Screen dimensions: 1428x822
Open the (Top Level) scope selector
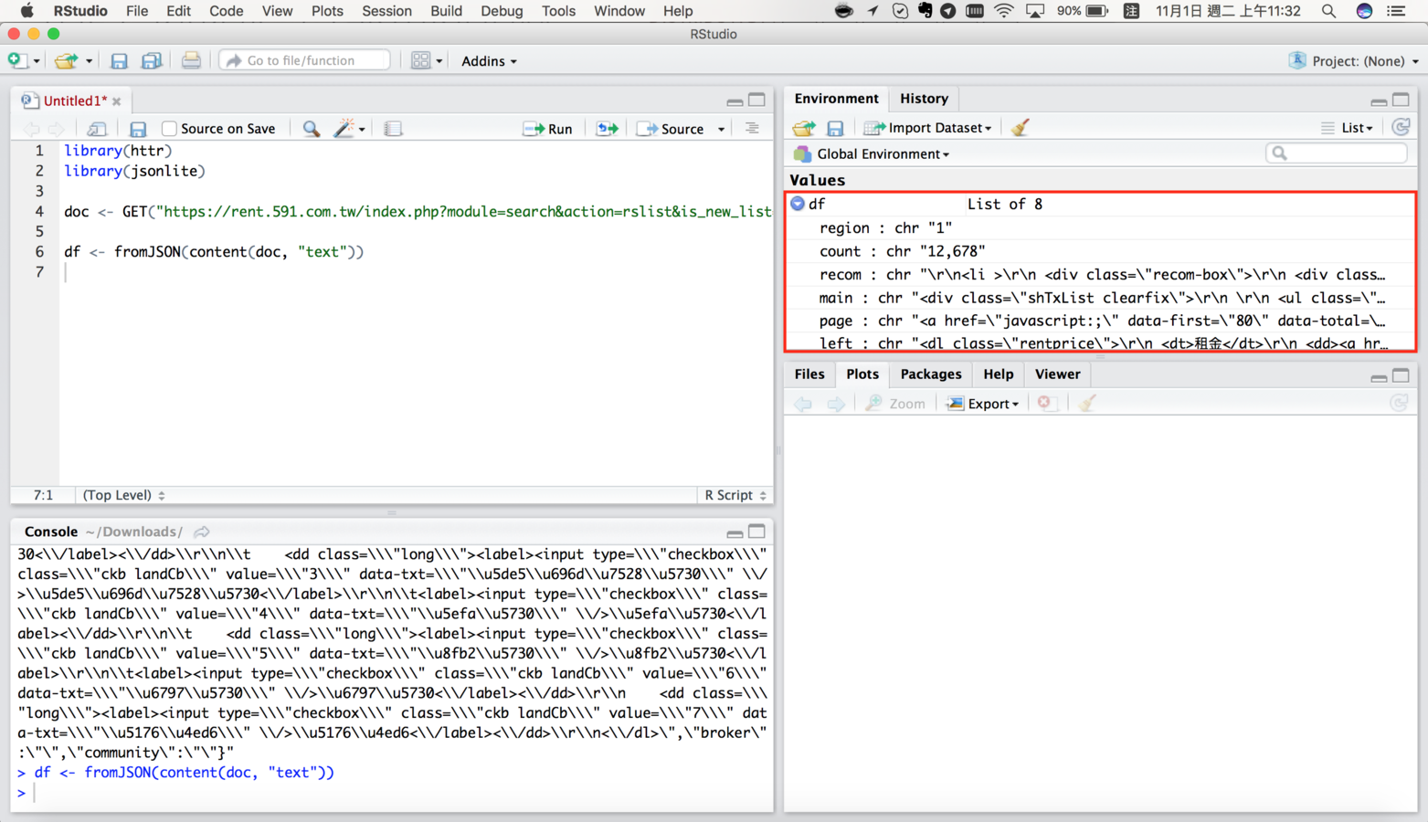pos(123,495)
